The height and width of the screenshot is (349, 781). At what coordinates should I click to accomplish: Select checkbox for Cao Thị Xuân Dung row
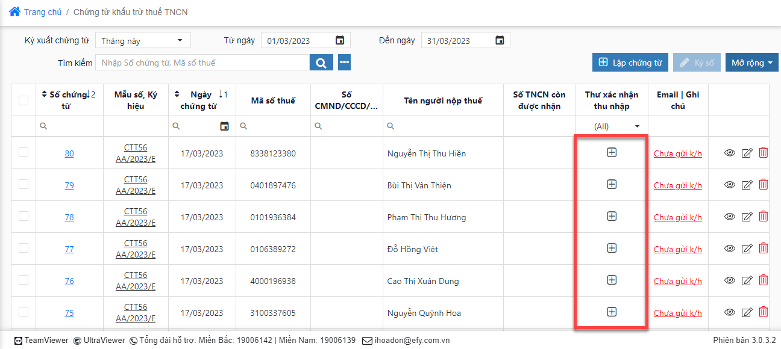(24, 280)
